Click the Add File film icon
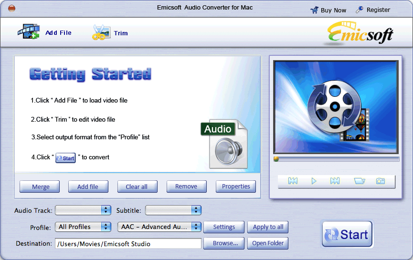Image resolution: width=413 pixels, height=260 pixels. (29, 31)
